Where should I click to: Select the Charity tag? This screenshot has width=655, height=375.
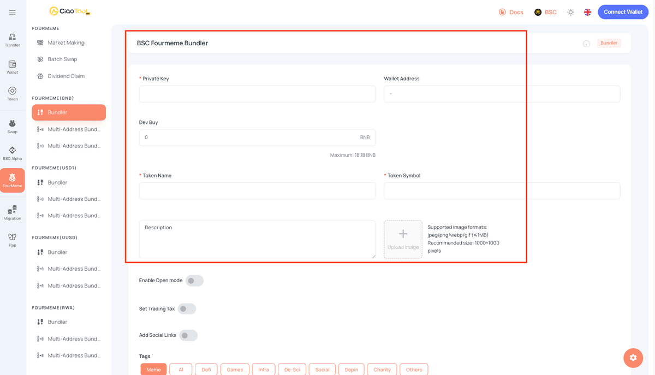pos(382,370)
